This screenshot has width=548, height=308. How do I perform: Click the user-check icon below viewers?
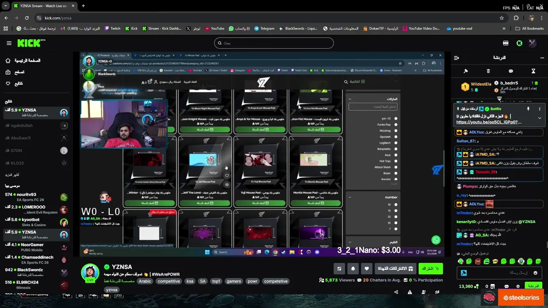[423, 292]
